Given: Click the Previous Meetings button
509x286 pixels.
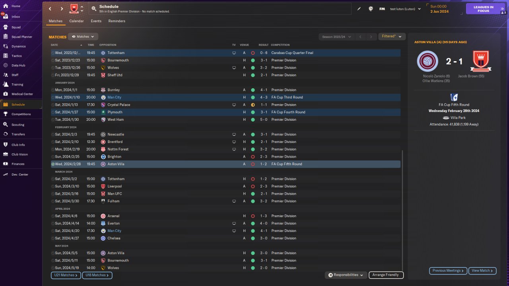Looking at the screenshot, I should (x=448, y=271).
